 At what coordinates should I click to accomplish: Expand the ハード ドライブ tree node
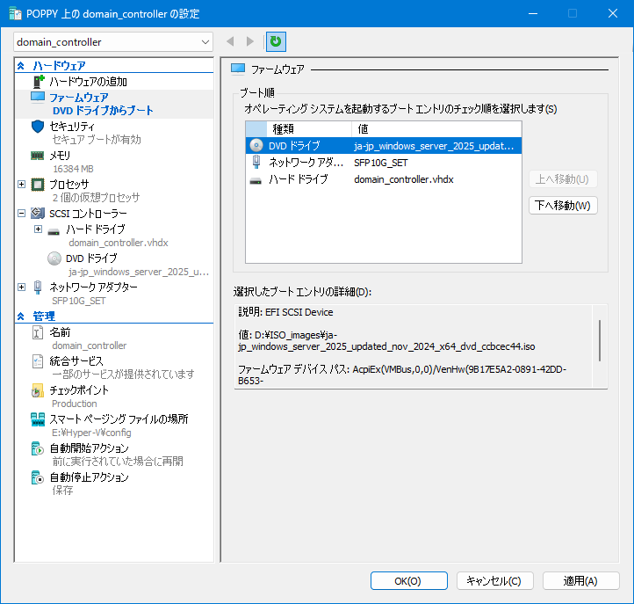(38, 229)
